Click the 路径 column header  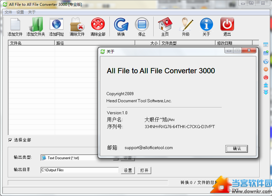(95, 43)
